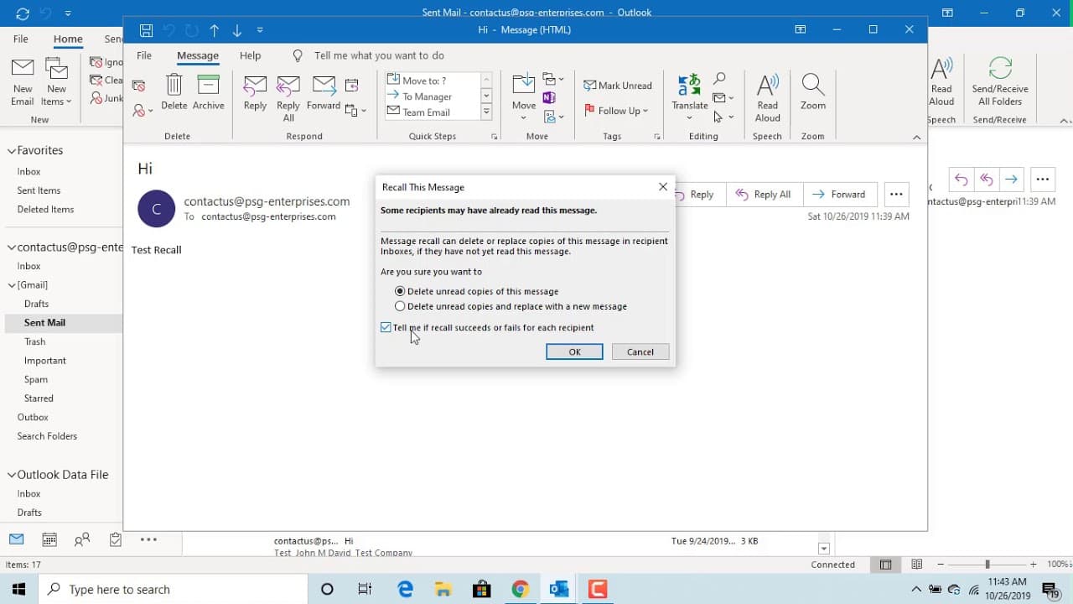1073x604 pixels.
Task: Choose the Team Email quick step
Action: (431, 112)
